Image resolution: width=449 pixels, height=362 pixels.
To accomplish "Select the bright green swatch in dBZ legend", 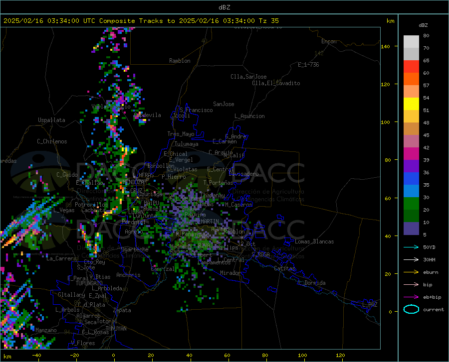I will 411,204.
